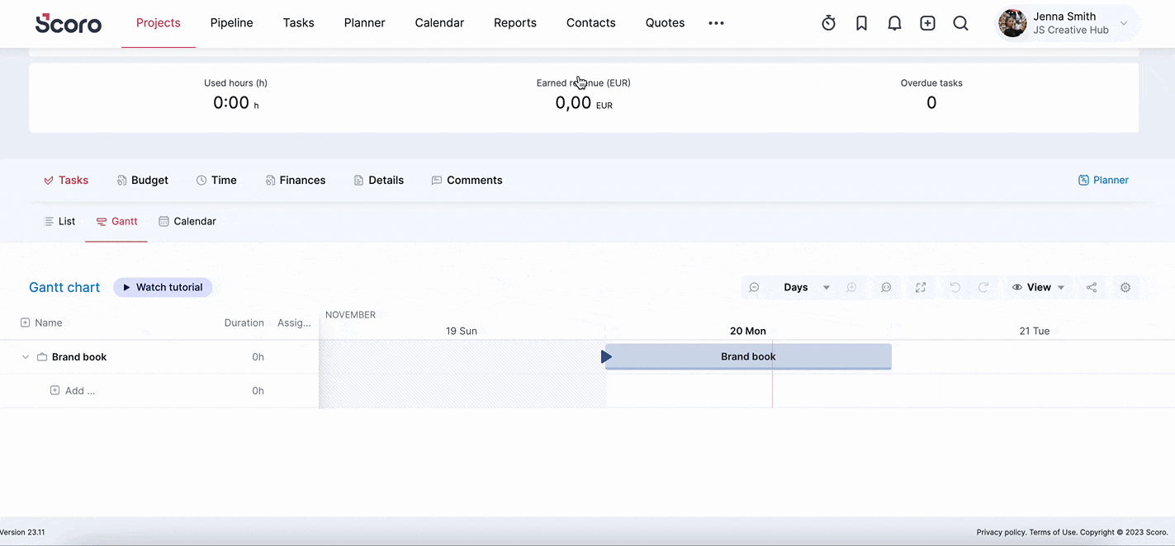Switch to the Time tab

[216, 180]
